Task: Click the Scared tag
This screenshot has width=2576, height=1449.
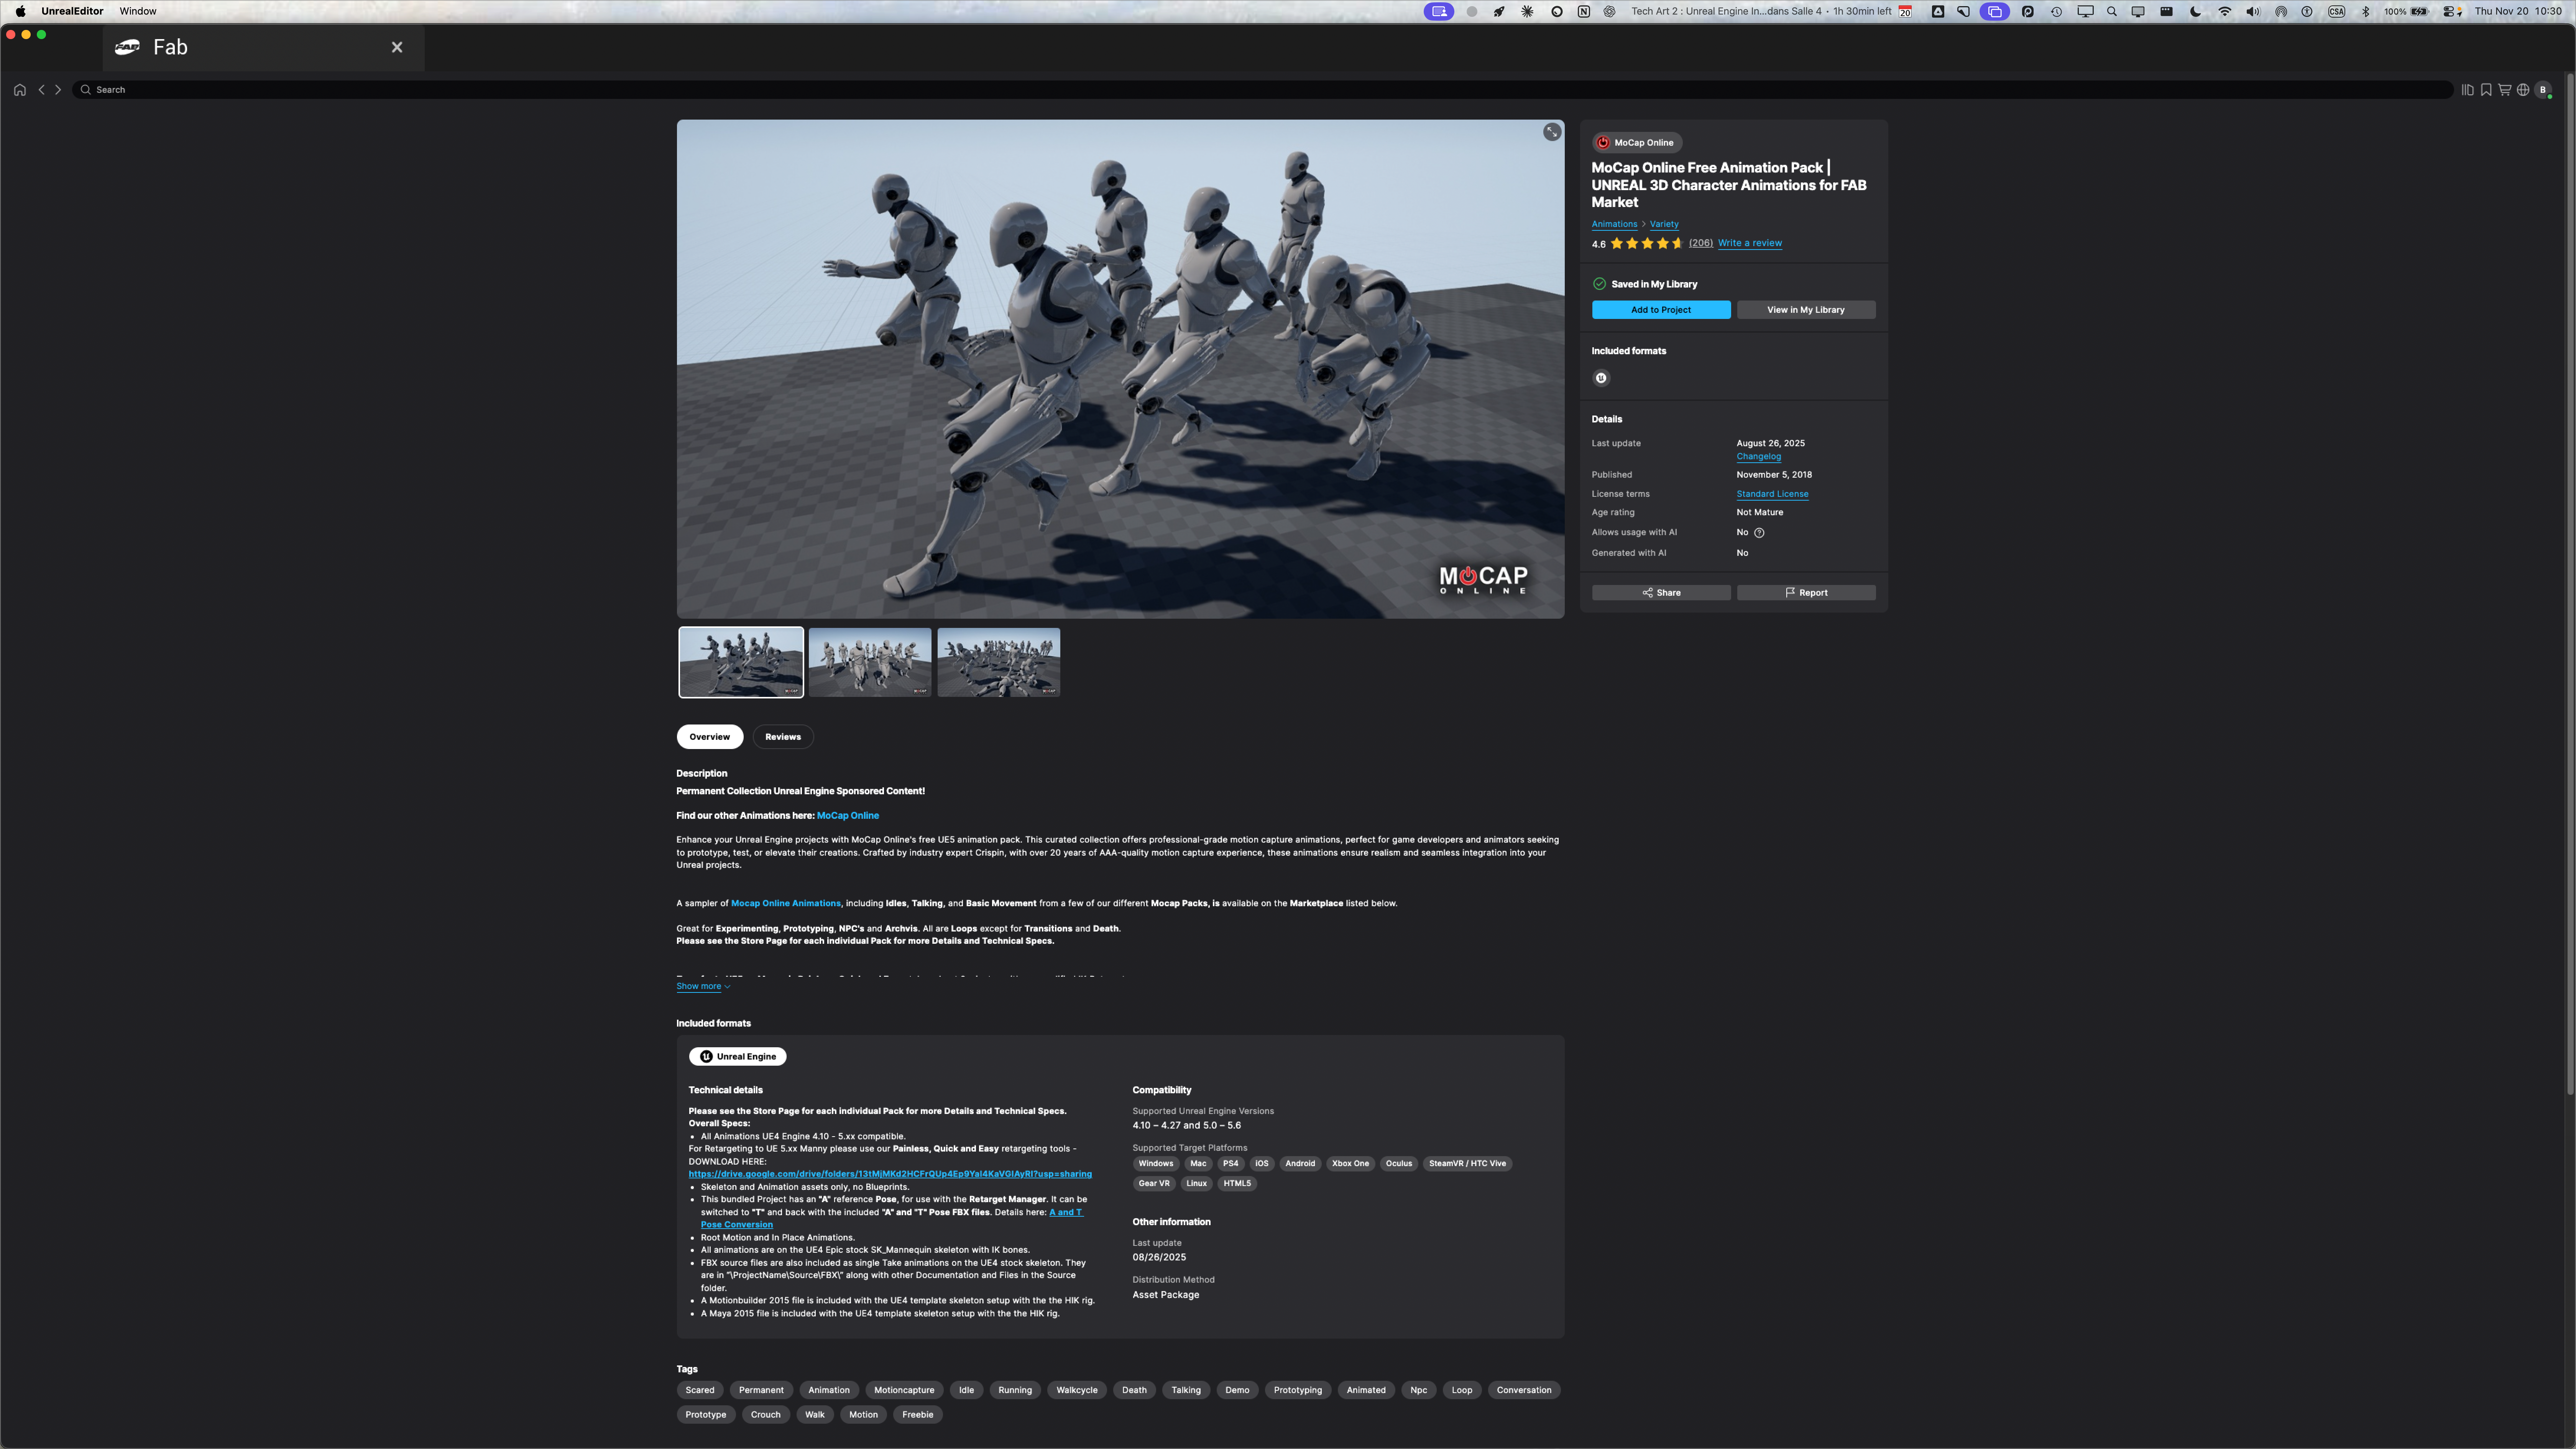Action: (x=700, y=1390)
